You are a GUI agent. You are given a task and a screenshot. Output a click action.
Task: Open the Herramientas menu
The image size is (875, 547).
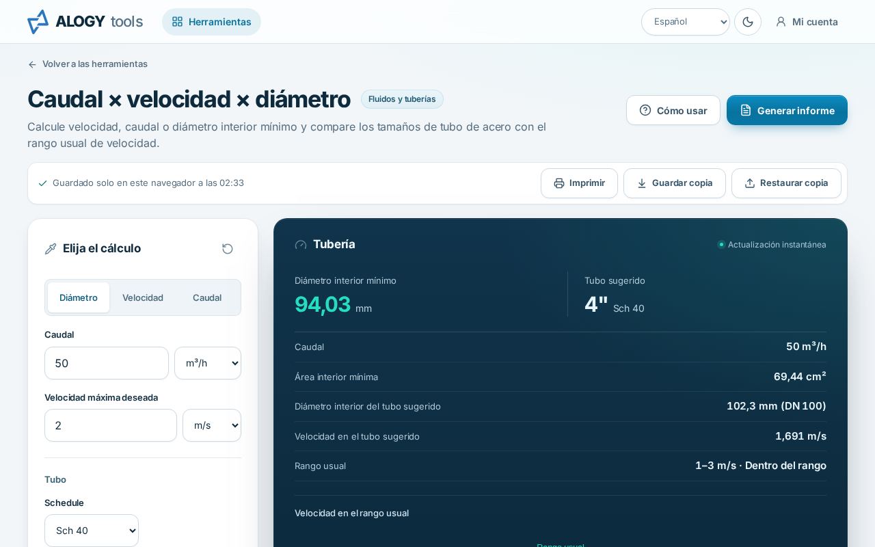pos(211,22)
